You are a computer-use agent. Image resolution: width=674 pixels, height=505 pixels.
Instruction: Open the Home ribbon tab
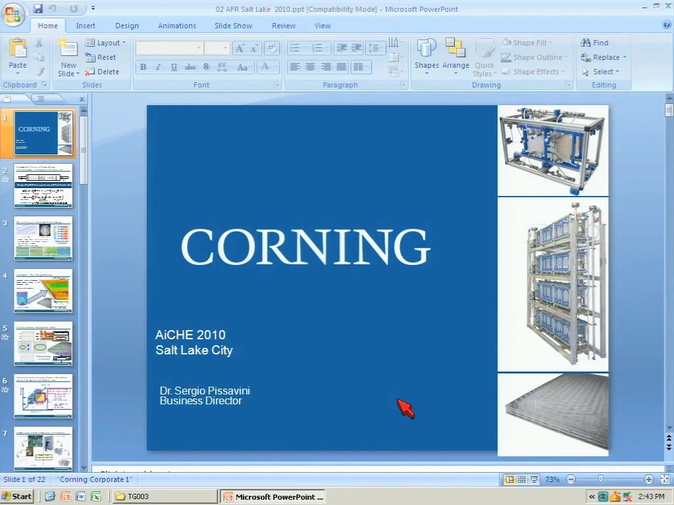point(47,26)
